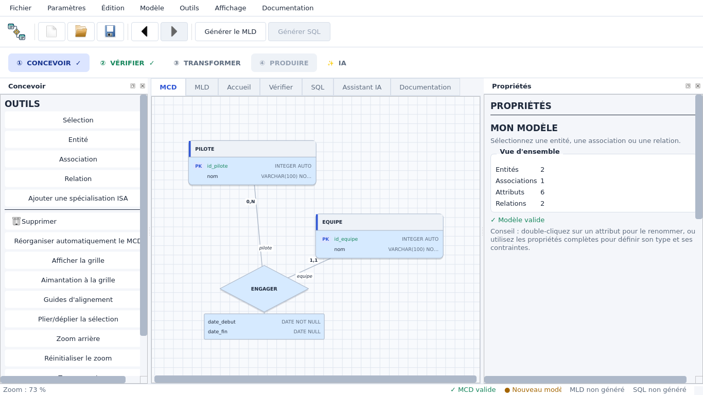Click the forward arrow (redo) toolbar icon
Viewport: 703px width, 395px height.
click(174, 31)
